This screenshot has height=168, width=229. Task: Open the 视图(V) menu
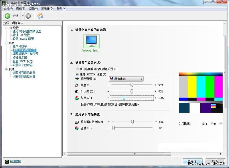33,9
